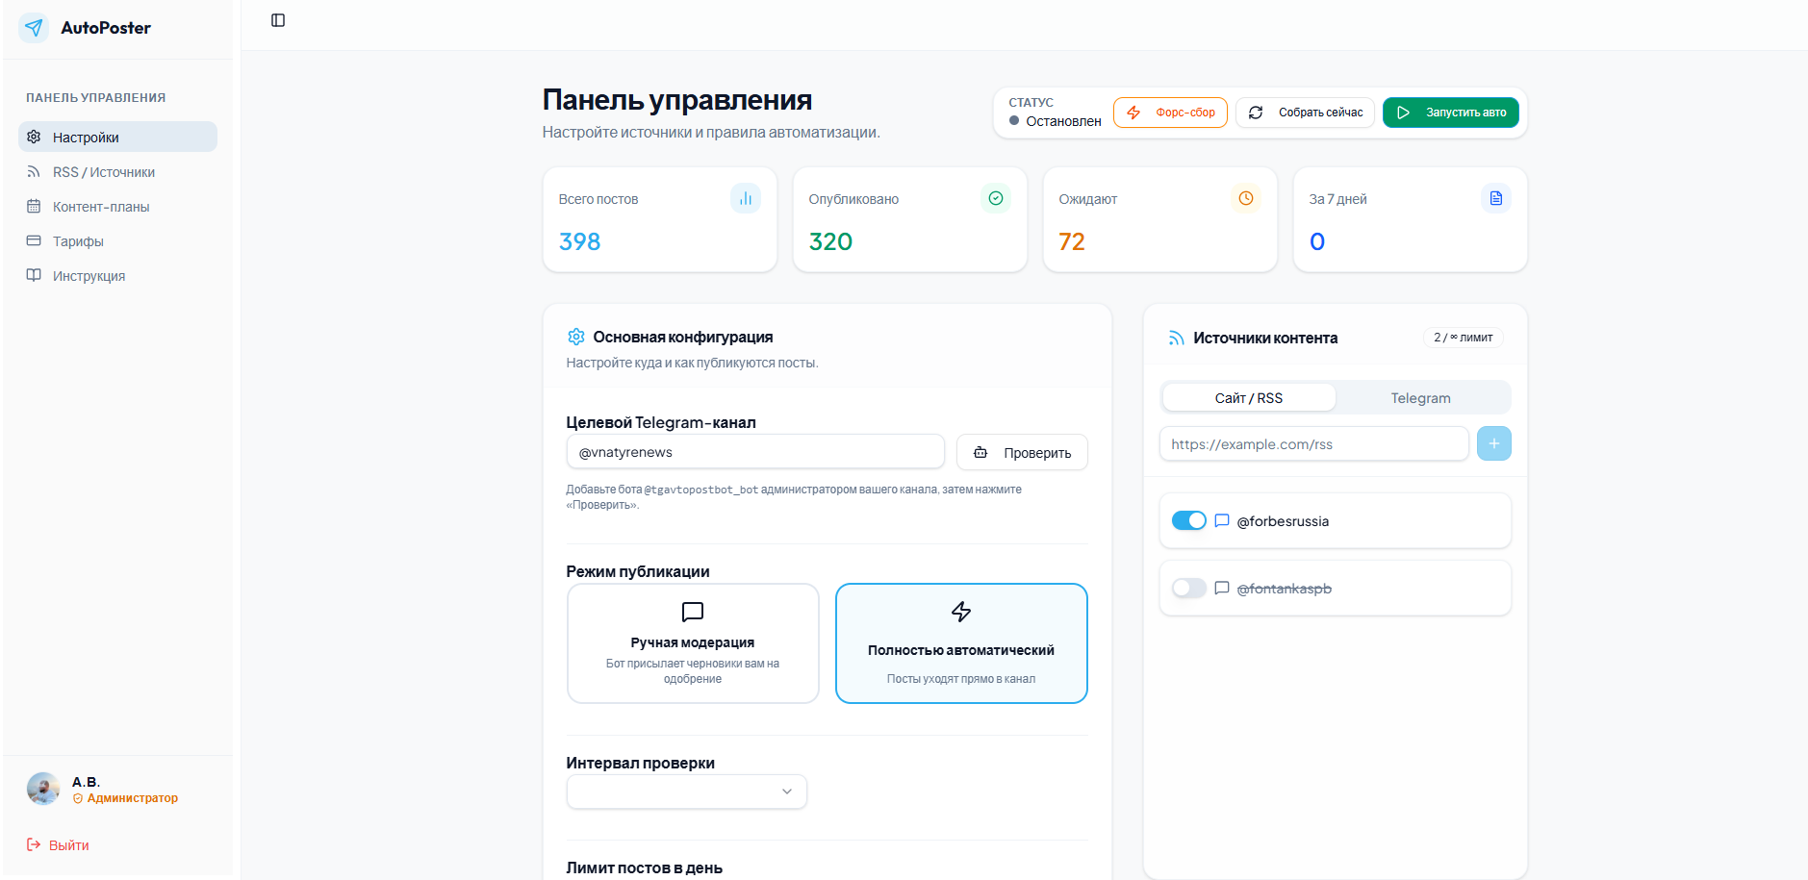Disable the @forbesrussia source toggle
This screenshot has width=1808, height=880.
click(x=1189, y=520)
